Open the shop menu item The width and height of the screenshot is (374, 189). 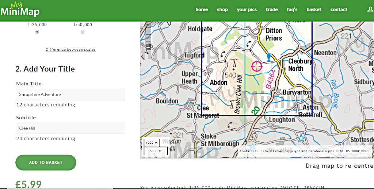coord(222,9)
